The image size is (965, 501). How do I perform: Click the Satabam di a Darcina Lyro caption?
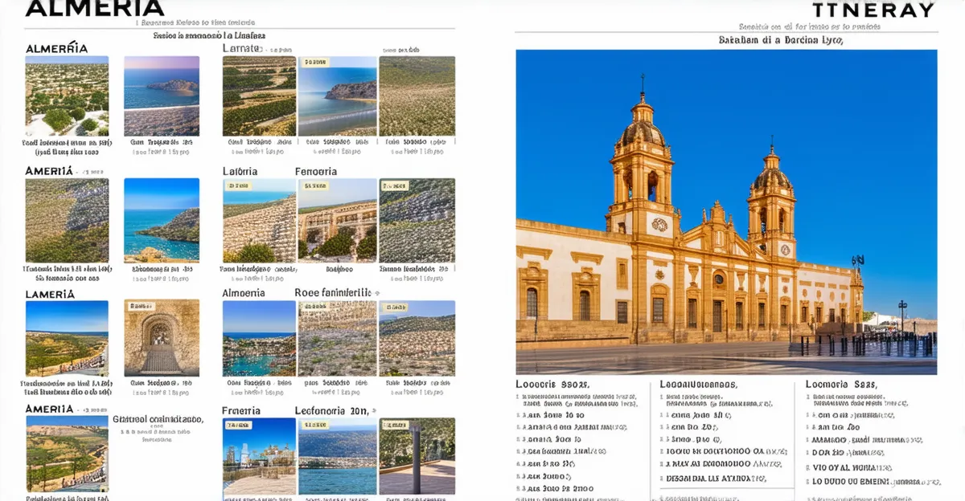point(780,39)
